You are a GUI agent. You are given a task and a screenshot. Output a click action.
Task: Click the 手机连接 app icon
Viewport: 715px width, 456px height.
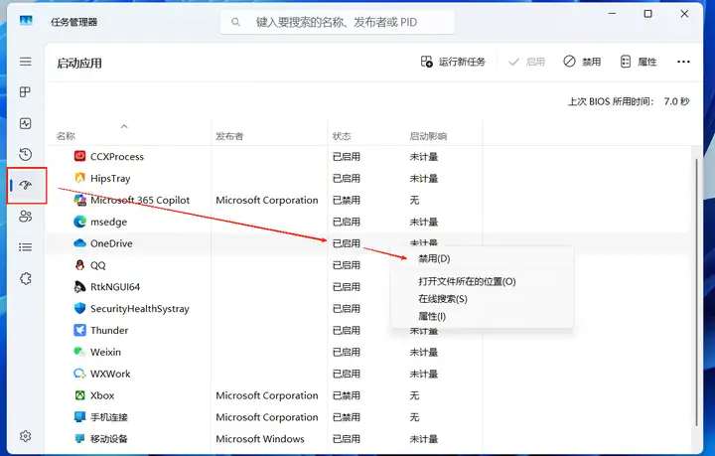pos(79,417)
